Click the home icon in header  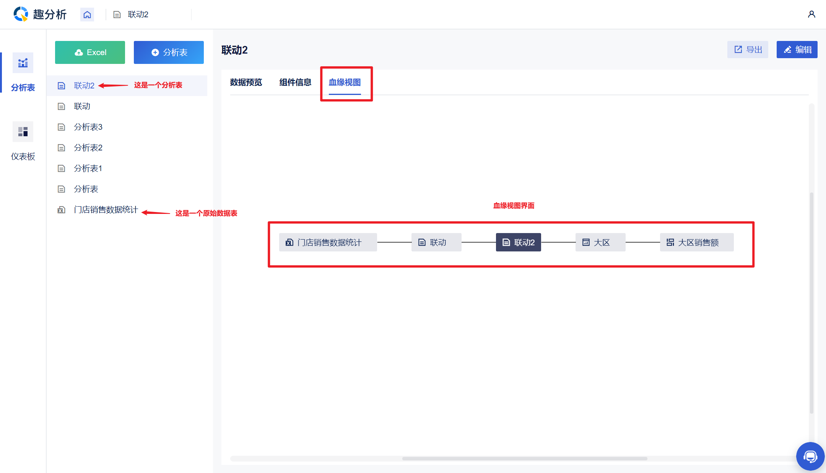click(87, 15)
